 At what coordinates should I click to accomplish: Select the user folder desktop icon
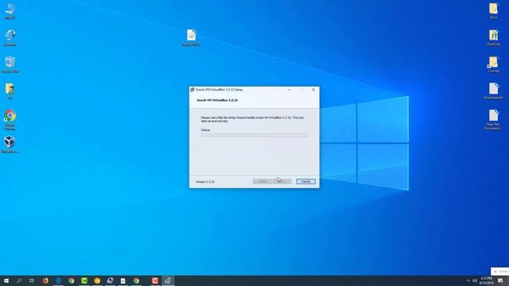[x=10, y=91]
